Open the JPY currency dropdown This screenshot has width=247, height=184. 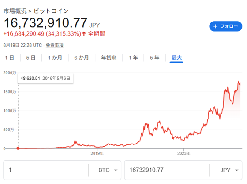[x=229, y=170]
